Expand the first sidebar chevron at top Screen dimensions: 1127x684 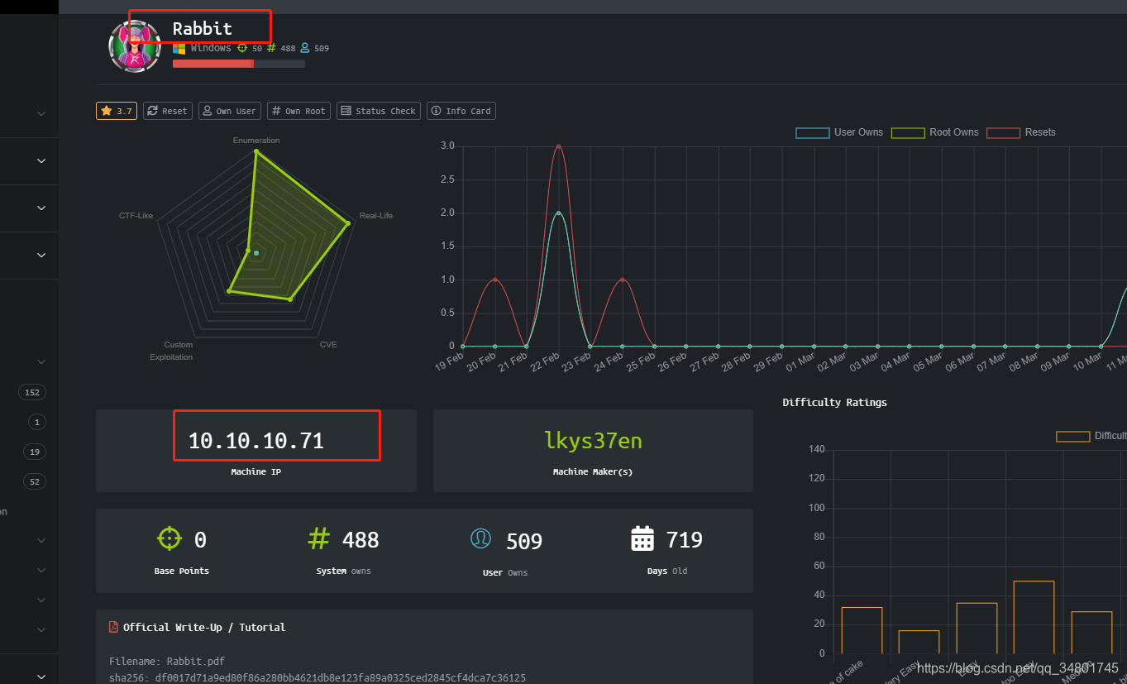coord(41,113)
